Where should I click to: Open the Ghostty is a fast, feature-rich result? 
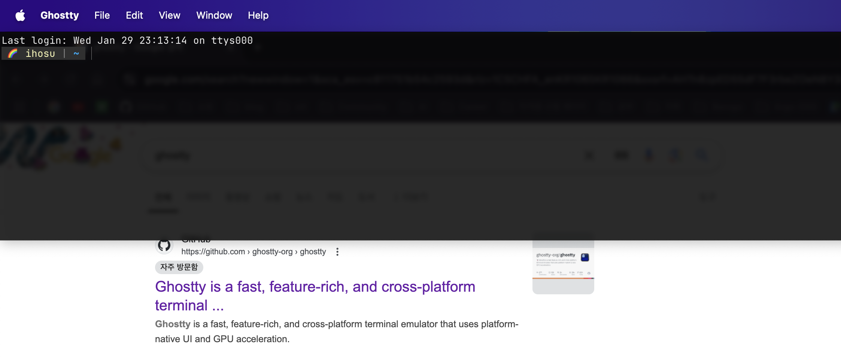coord(315,296)
